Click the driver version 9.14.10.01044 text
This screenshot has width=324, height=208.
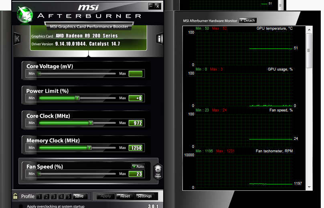(70, 44)
